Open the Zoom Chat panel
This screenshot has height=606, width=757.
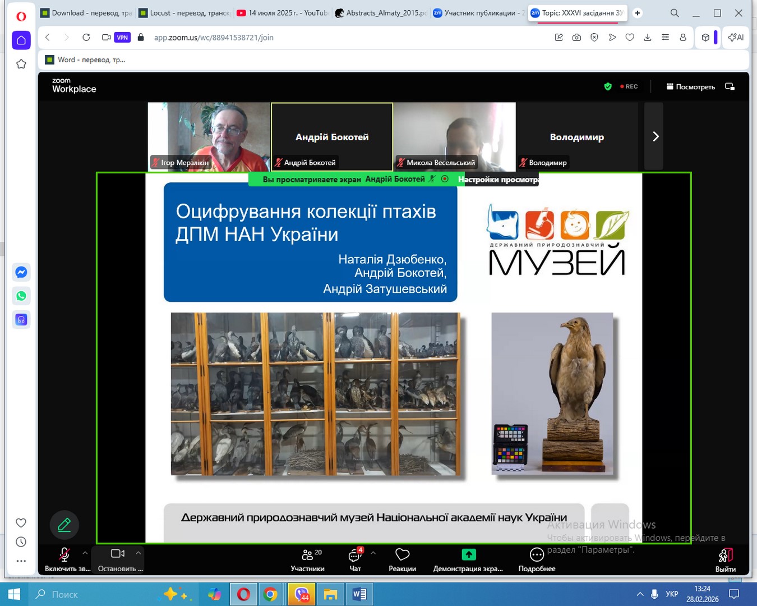point(355,555)
